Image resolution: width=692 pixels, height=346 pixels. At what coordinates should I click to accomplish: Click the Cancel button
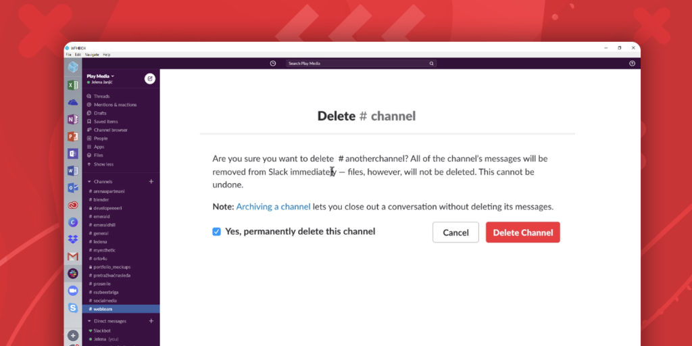tap(455, 232)
